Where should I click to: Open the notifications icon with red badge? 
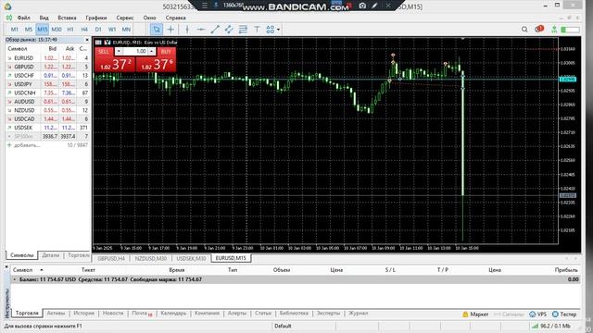(539, 29)
